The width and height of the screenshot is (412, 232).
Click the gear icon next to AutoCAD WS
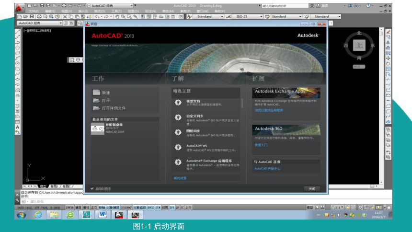178,147
